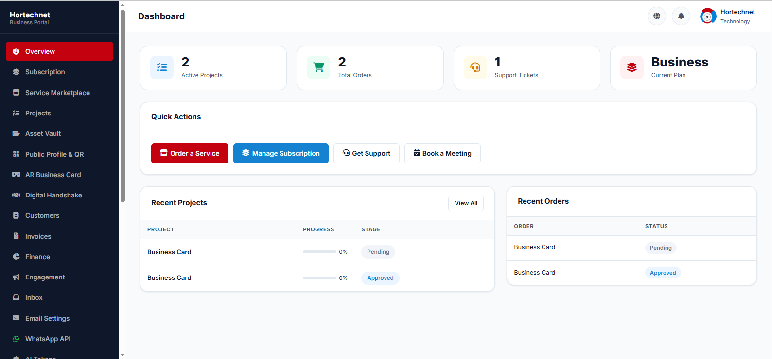Go to the Overview menu item
The width and height of the screenshot is (772, 359).
click(x=59, y=51)
